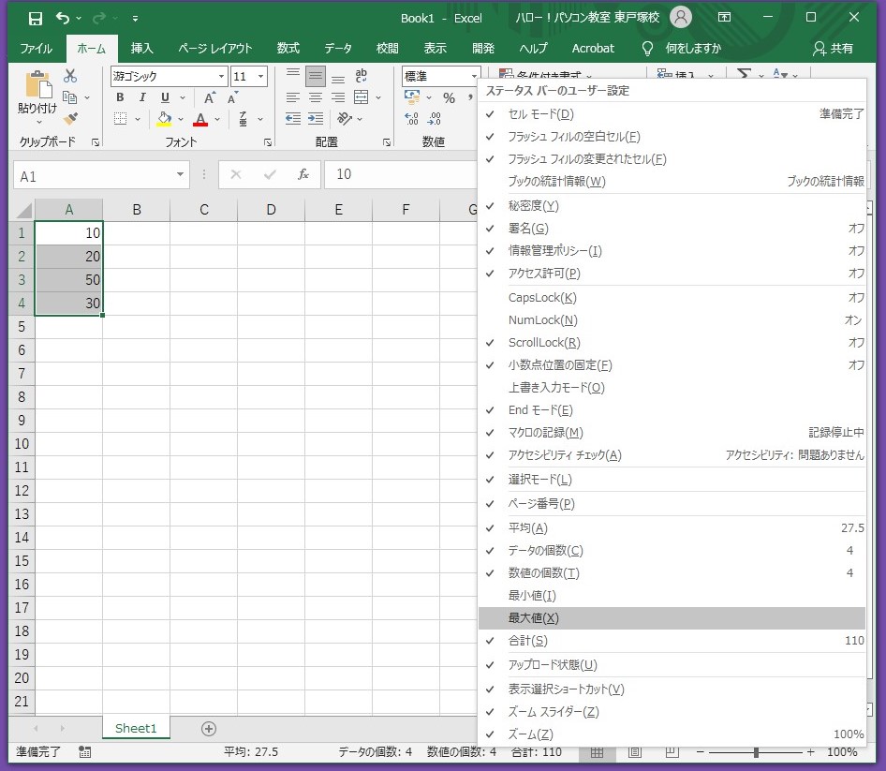This screenshot has width=886, height=771.
Task: Switch to the 数式 ribbon tab
Action: 288,49
